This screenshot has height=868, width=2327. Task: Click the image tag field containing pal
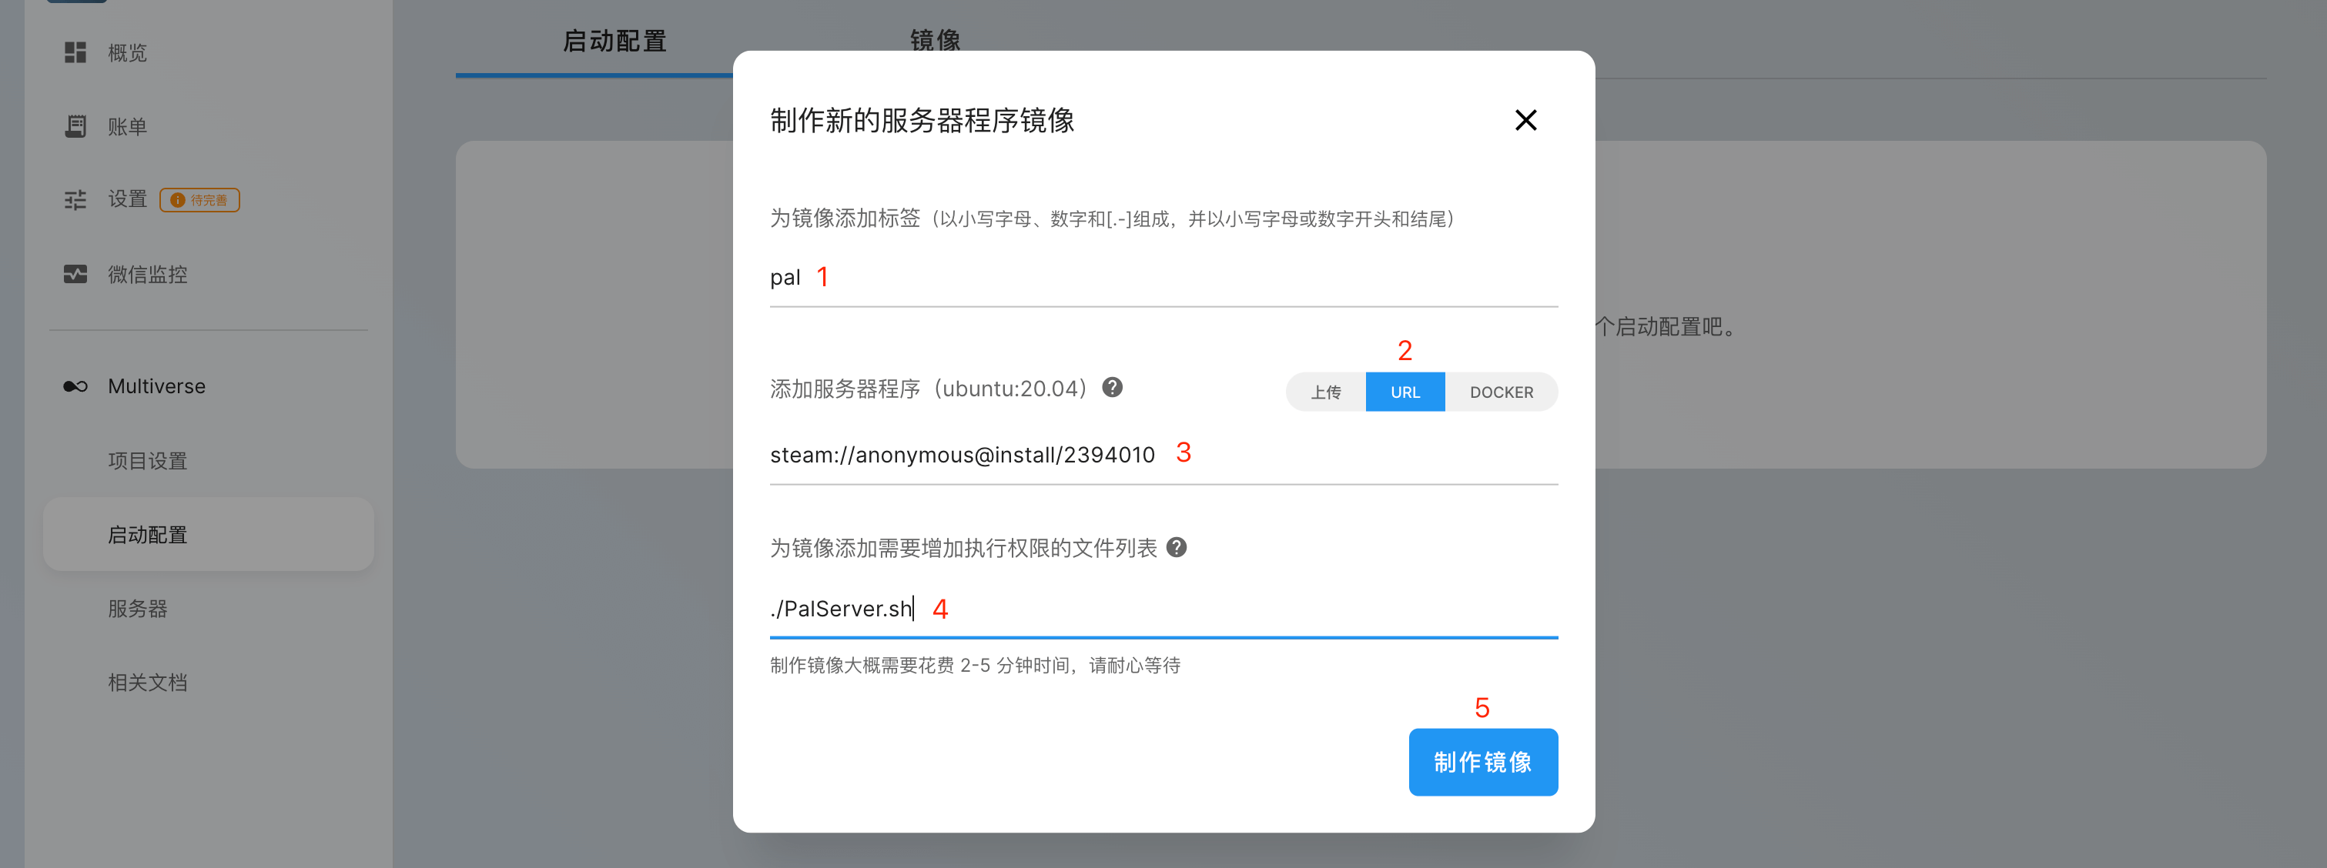[x=1163, y=277]
